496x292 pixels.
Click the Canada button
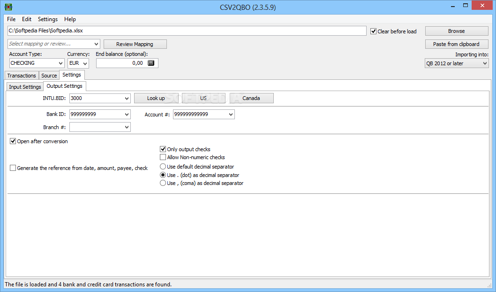point(251,98)
